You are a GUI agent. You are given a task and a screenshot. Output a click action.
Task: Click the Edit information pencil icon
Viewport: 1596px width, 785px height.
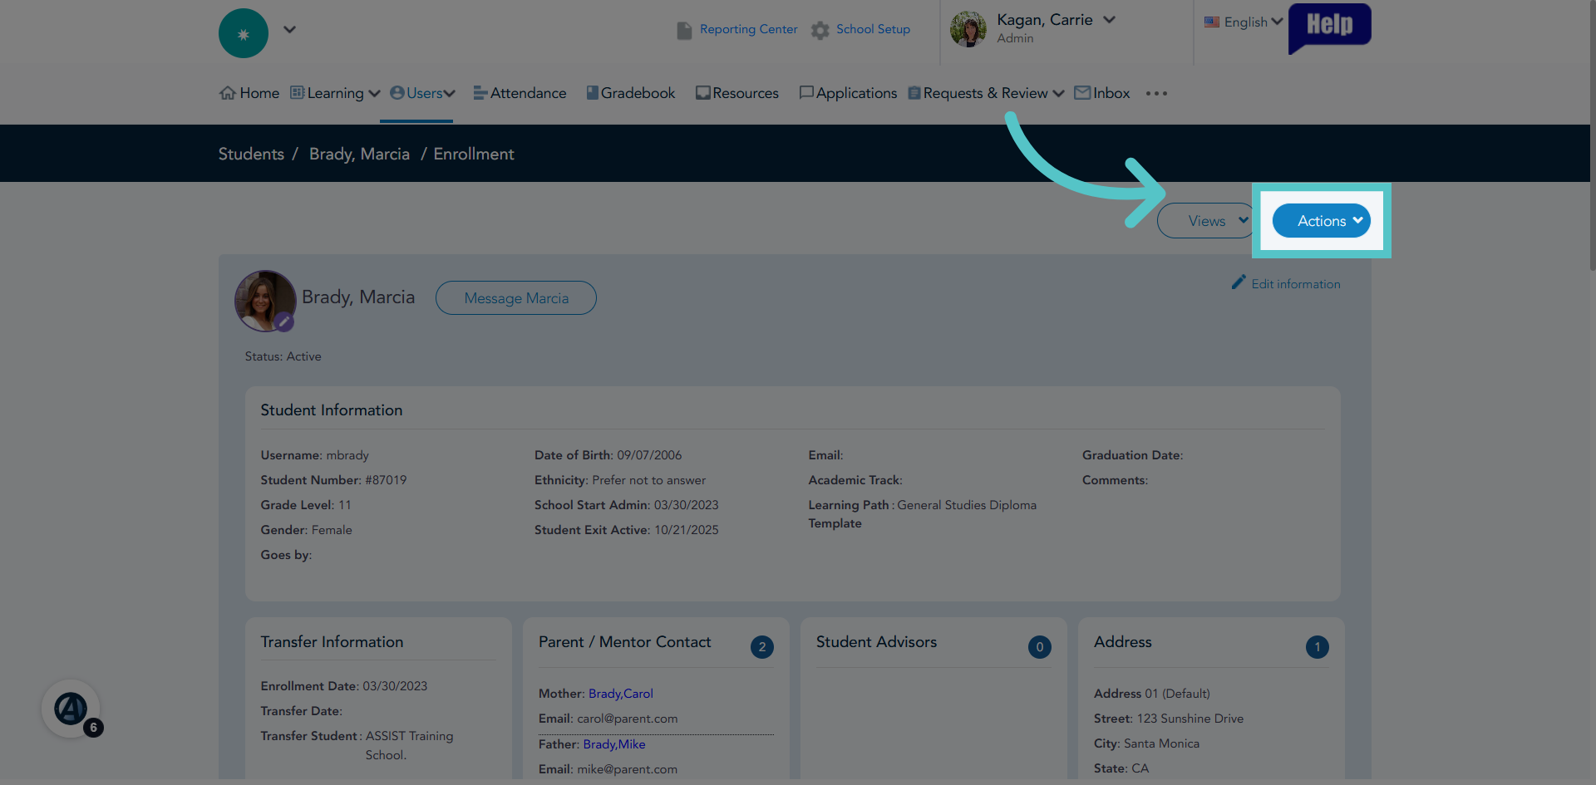(1239, 282)
